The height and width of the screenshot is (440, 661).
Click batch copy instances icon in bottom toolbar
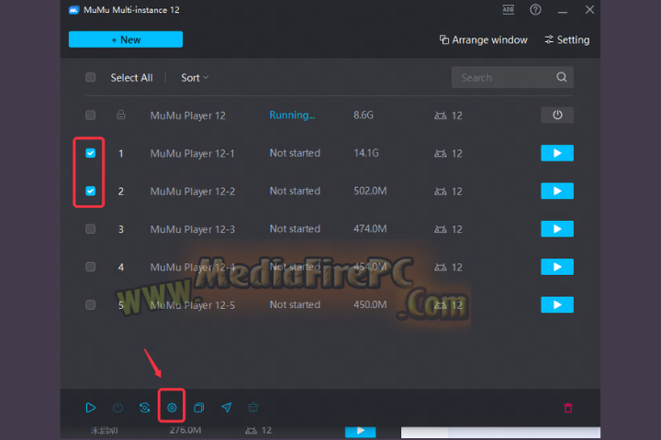pyautogui.click(x=198, y=408)
